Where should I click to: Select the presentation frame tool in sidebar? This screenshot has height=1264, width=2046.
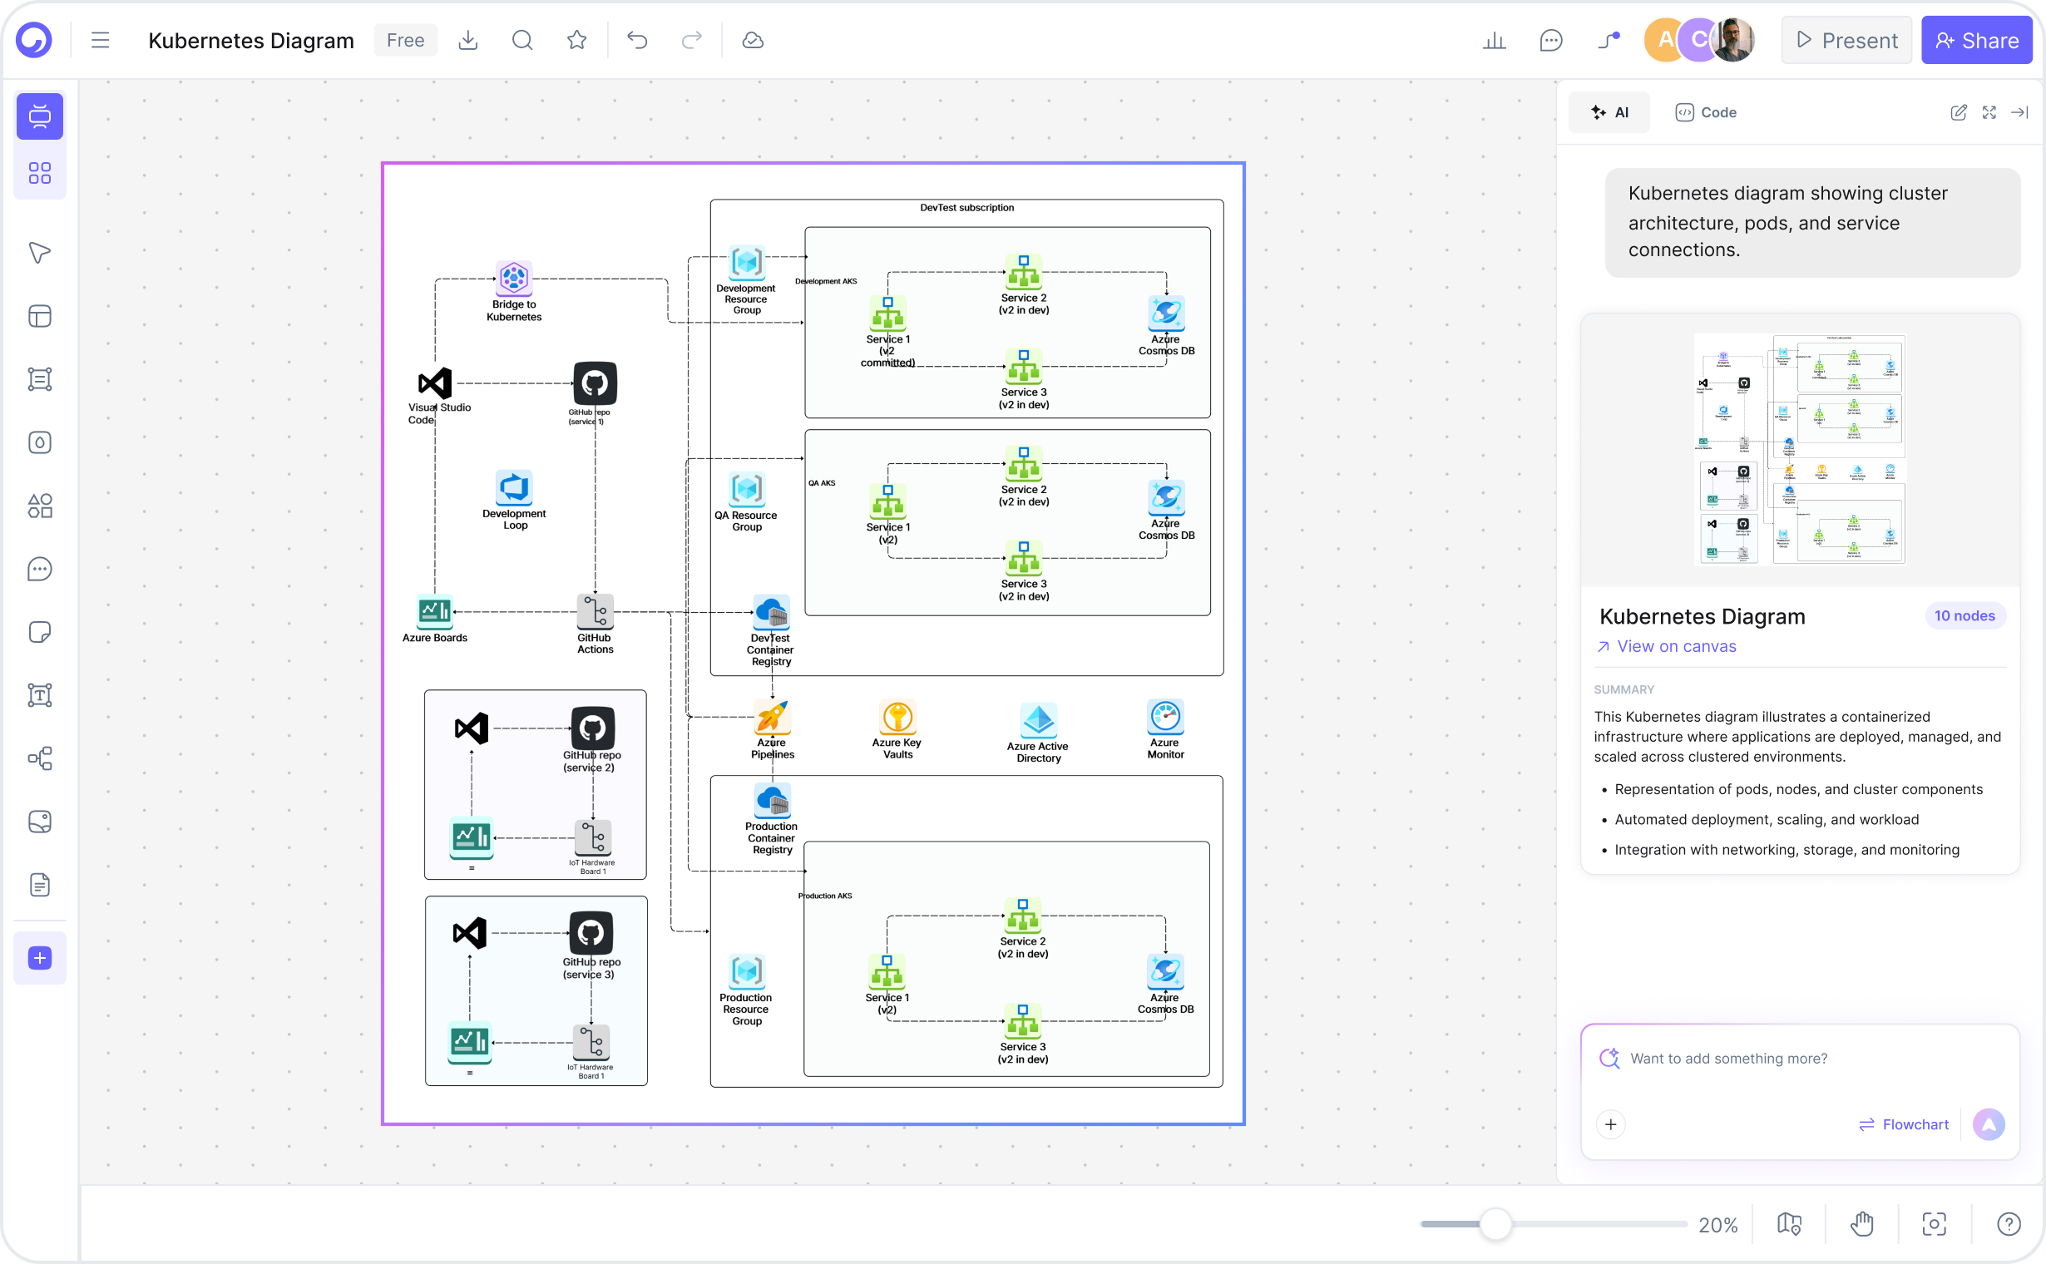click(x=40, y=116)
